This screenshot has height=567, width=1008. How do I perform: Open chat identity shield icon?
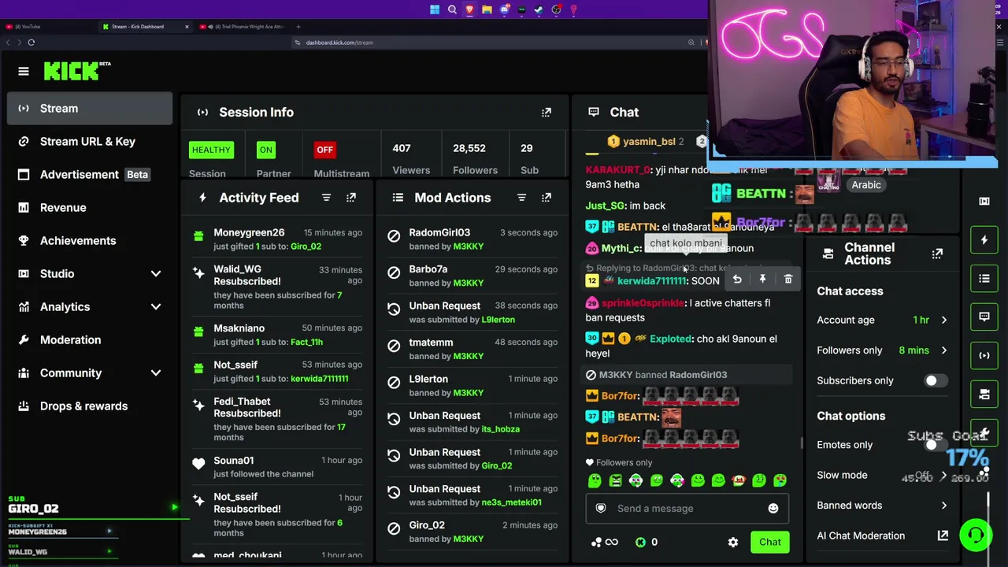click(601, 509)
